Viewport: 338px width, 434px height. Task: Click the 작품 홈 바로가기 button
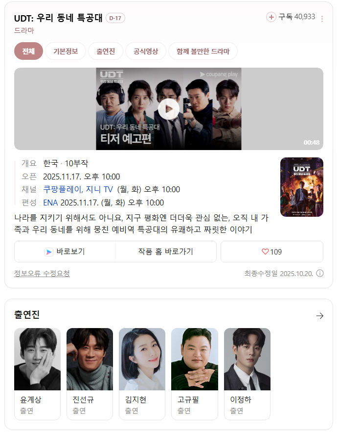point(166,252)
